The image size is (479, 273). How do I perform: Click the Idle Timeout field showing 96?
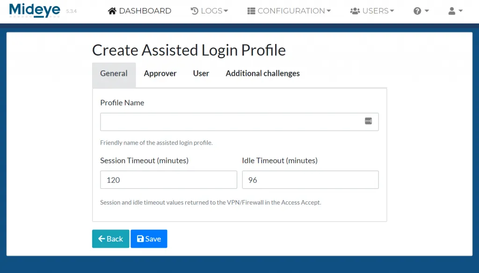coord(310,179)
